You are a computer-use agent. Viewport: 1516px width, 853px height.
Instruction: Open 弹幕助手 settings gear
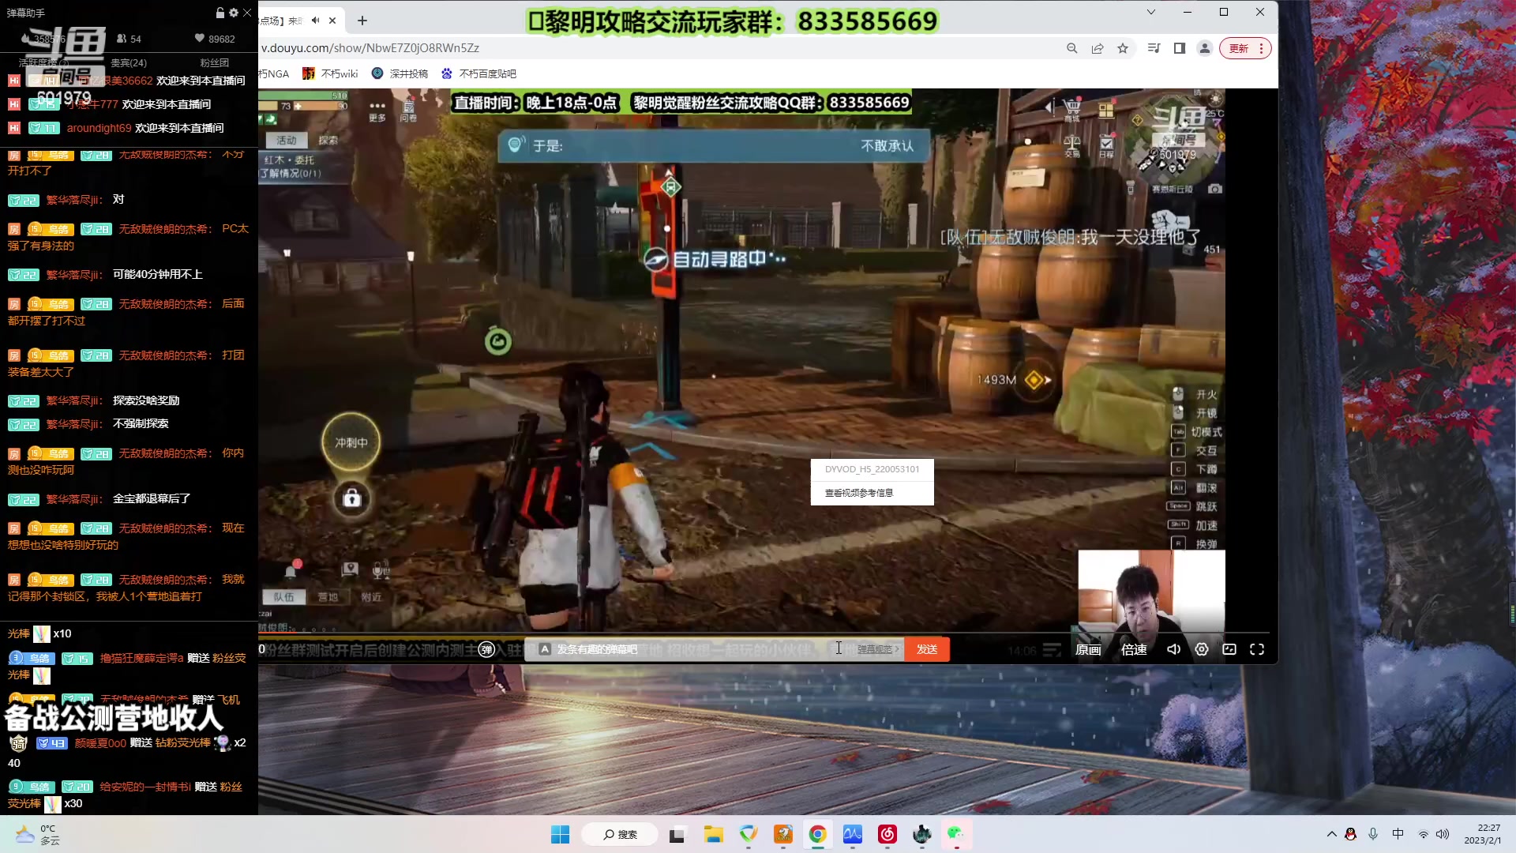point(234,13)
